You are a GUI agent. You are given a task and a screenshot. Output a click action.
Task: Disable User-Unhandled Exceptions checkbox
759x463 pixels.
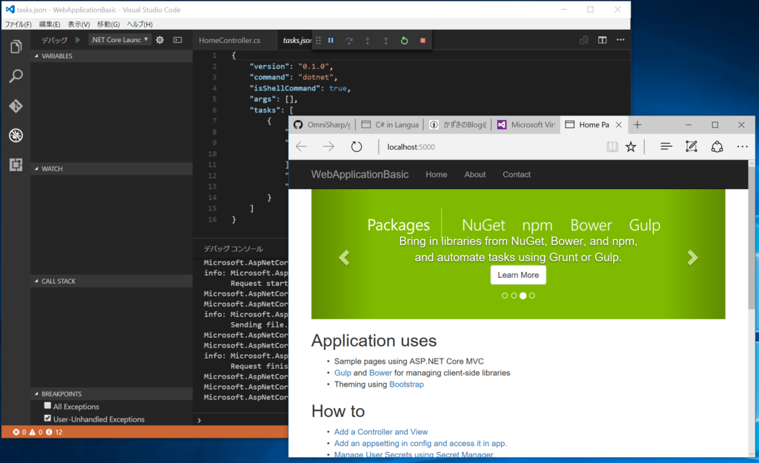pos(47,419)
